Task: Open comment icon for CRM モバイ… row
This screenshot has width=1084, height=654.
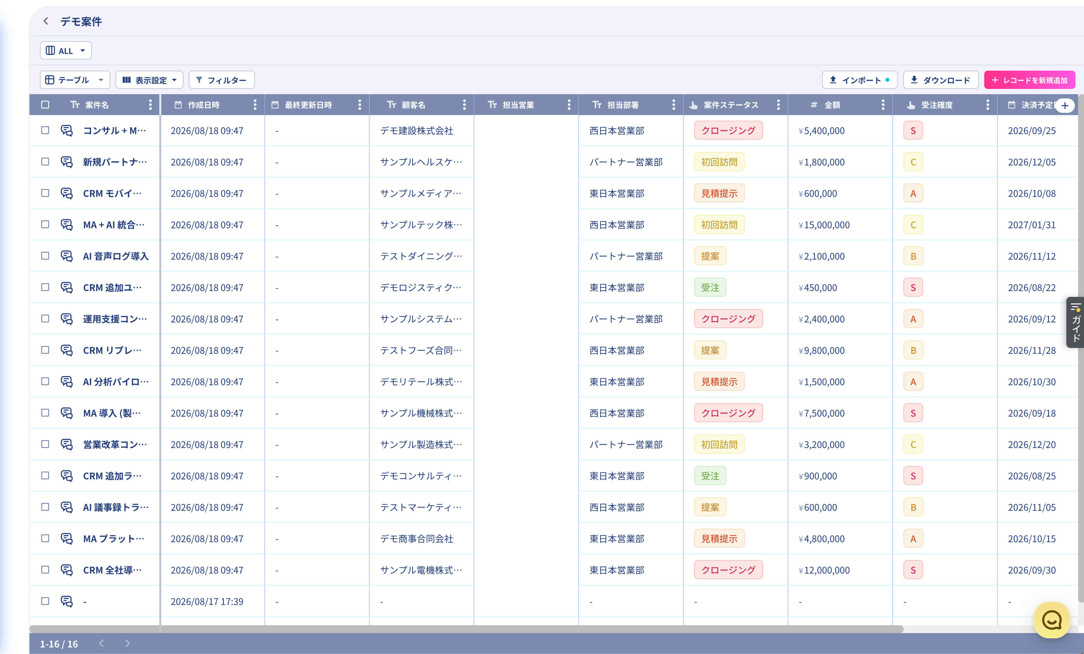Action: pos(66,193)
